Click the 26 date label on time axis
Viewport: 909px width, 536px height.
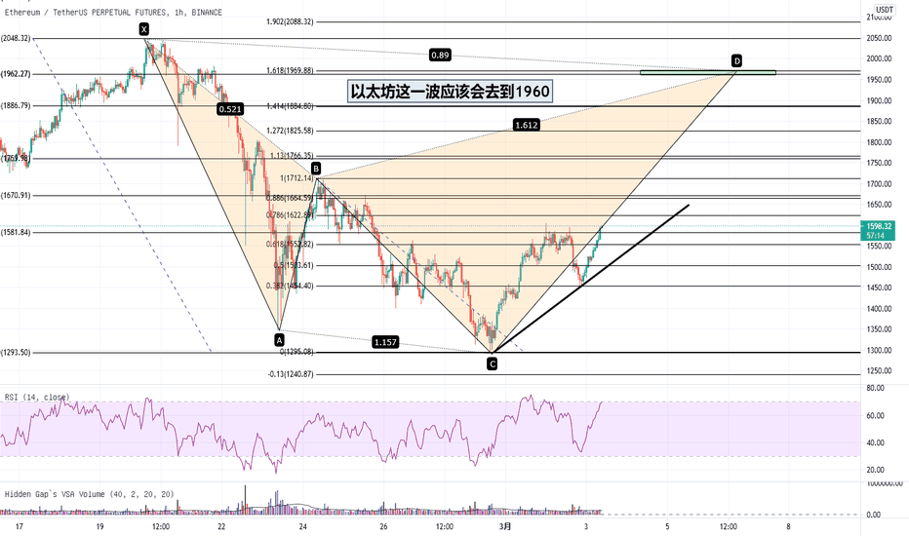point(383,526)
